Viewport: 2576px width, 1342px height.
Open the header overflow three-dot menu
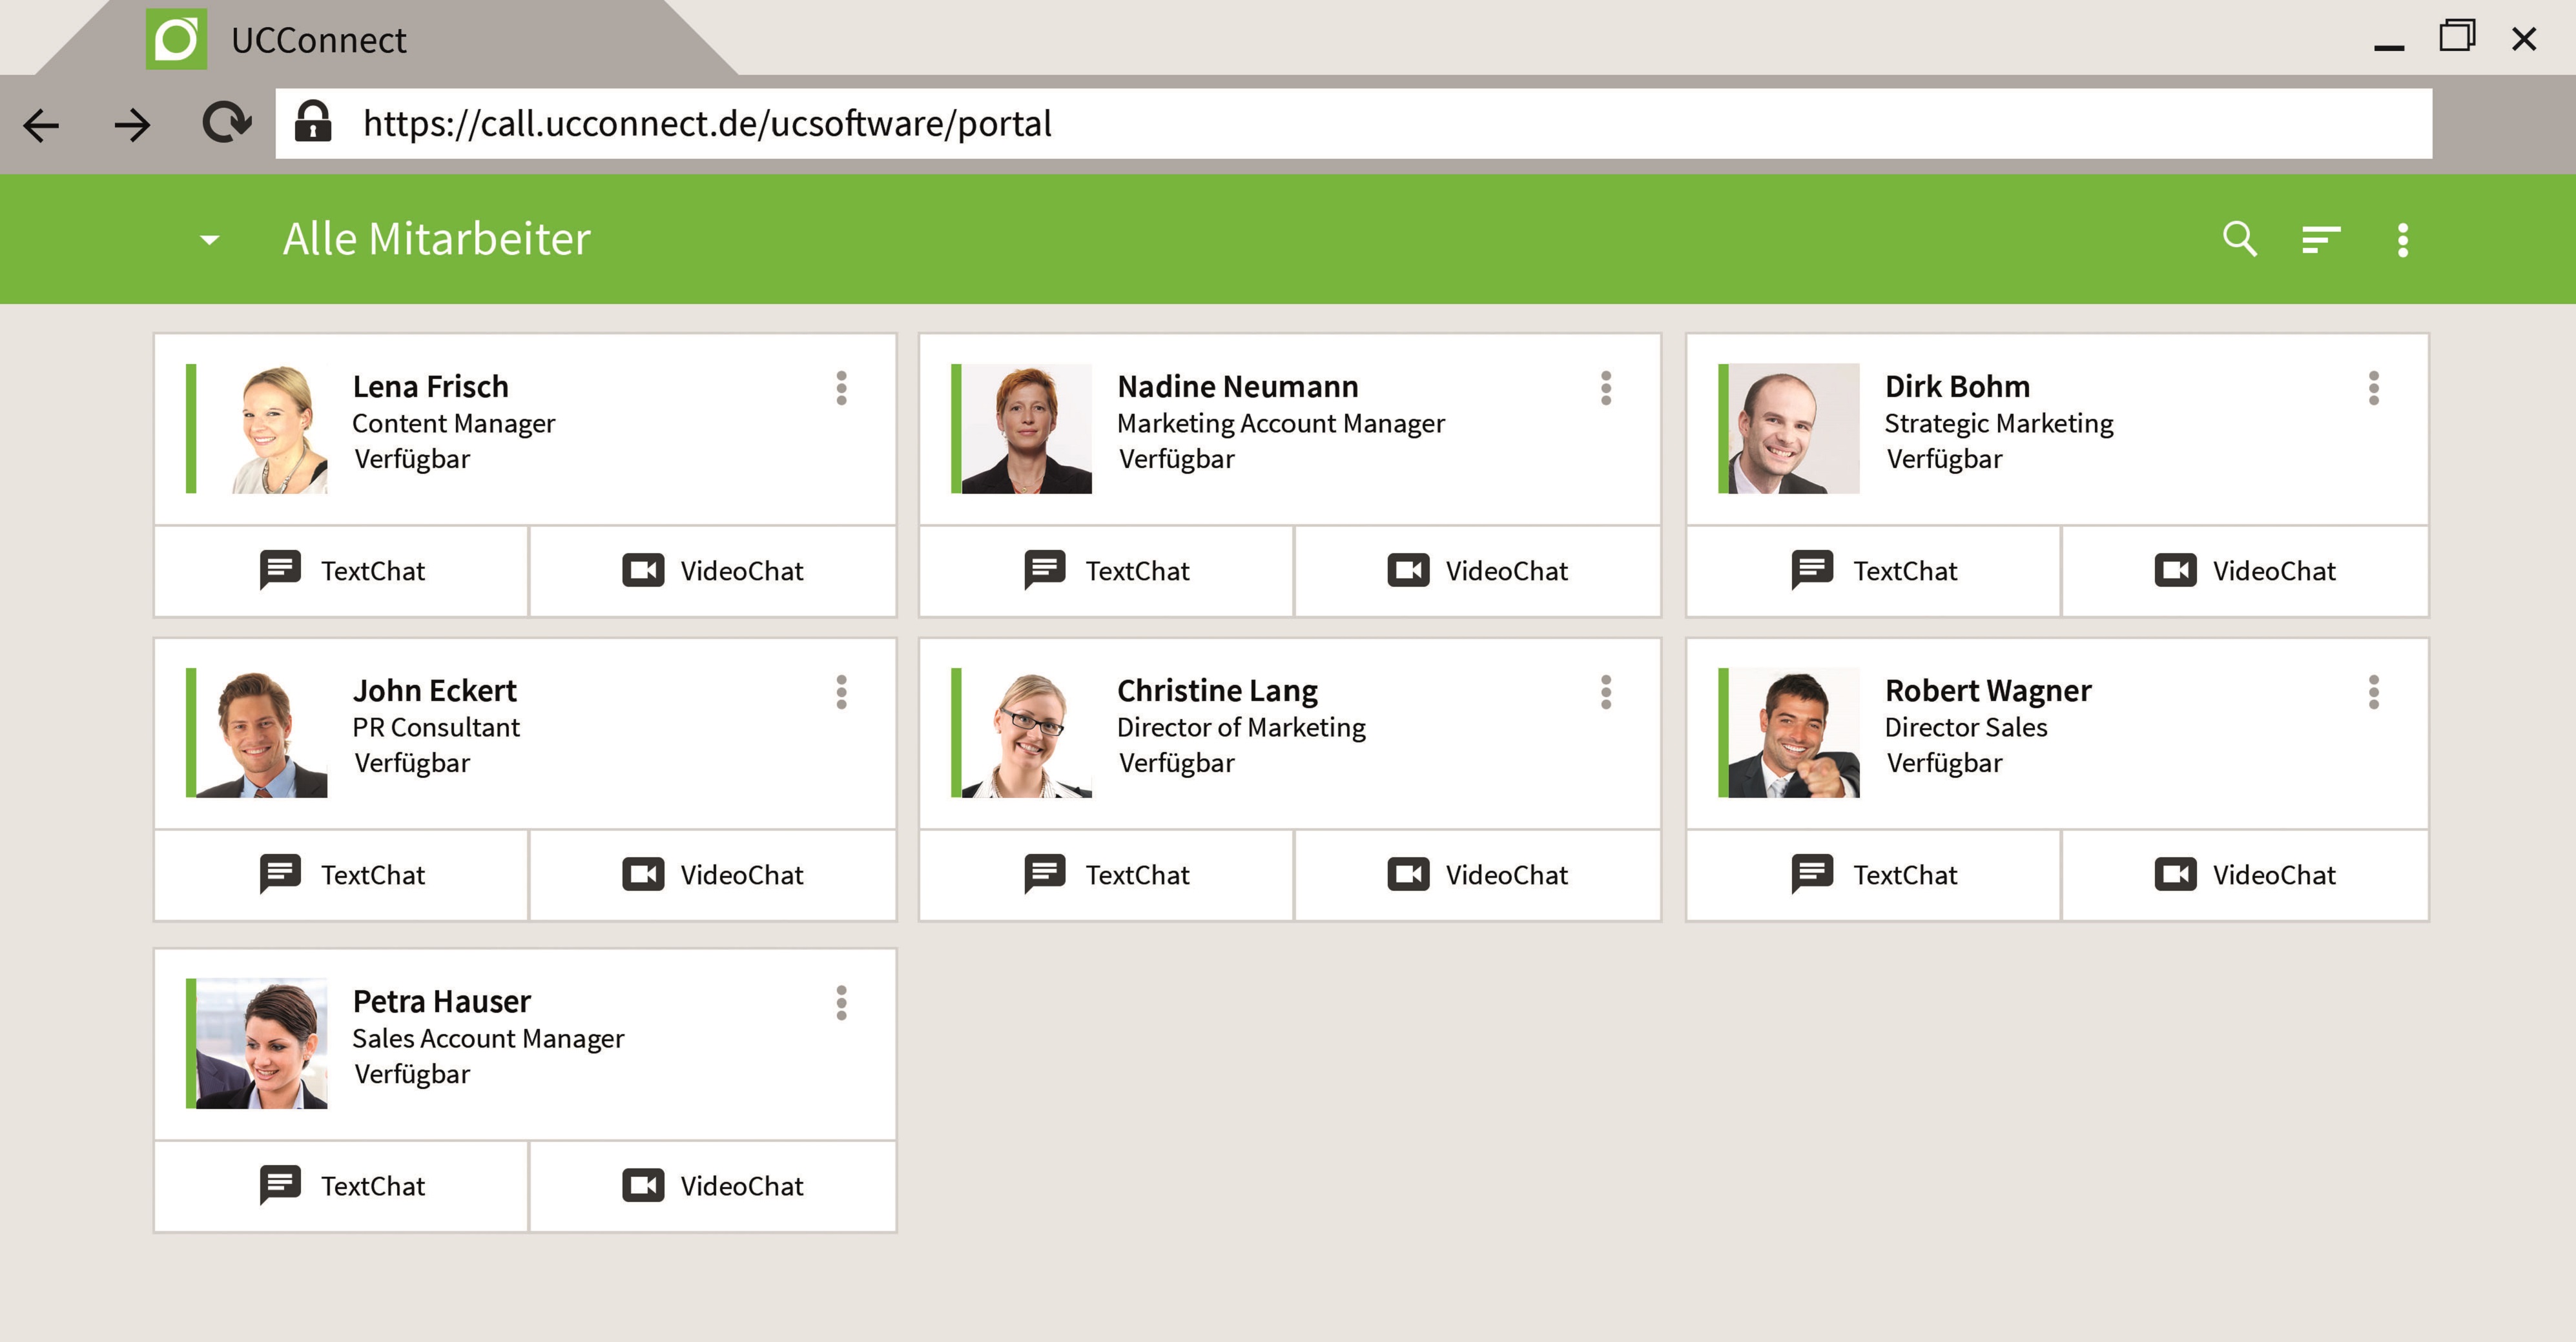[x=2403, y=240]
